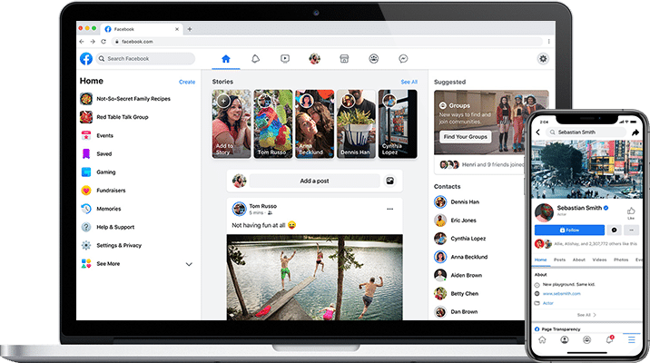This screenshot has height=363, width=650.
Task: Click the Add a post field
Action: tap(315, 181)
